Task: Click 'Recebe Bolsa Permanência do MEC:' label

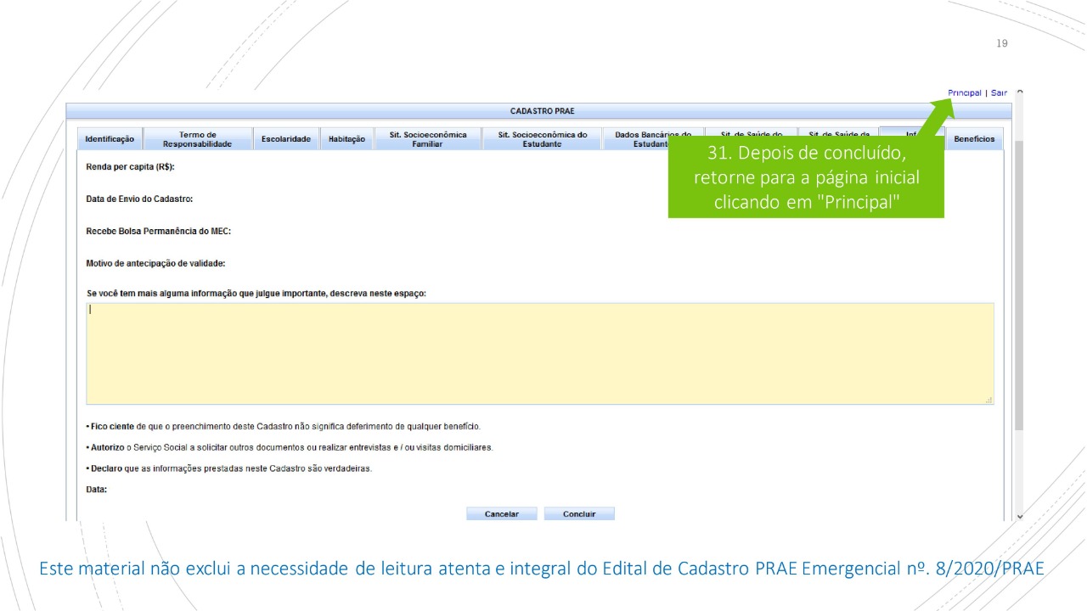Action: point(158,231)
